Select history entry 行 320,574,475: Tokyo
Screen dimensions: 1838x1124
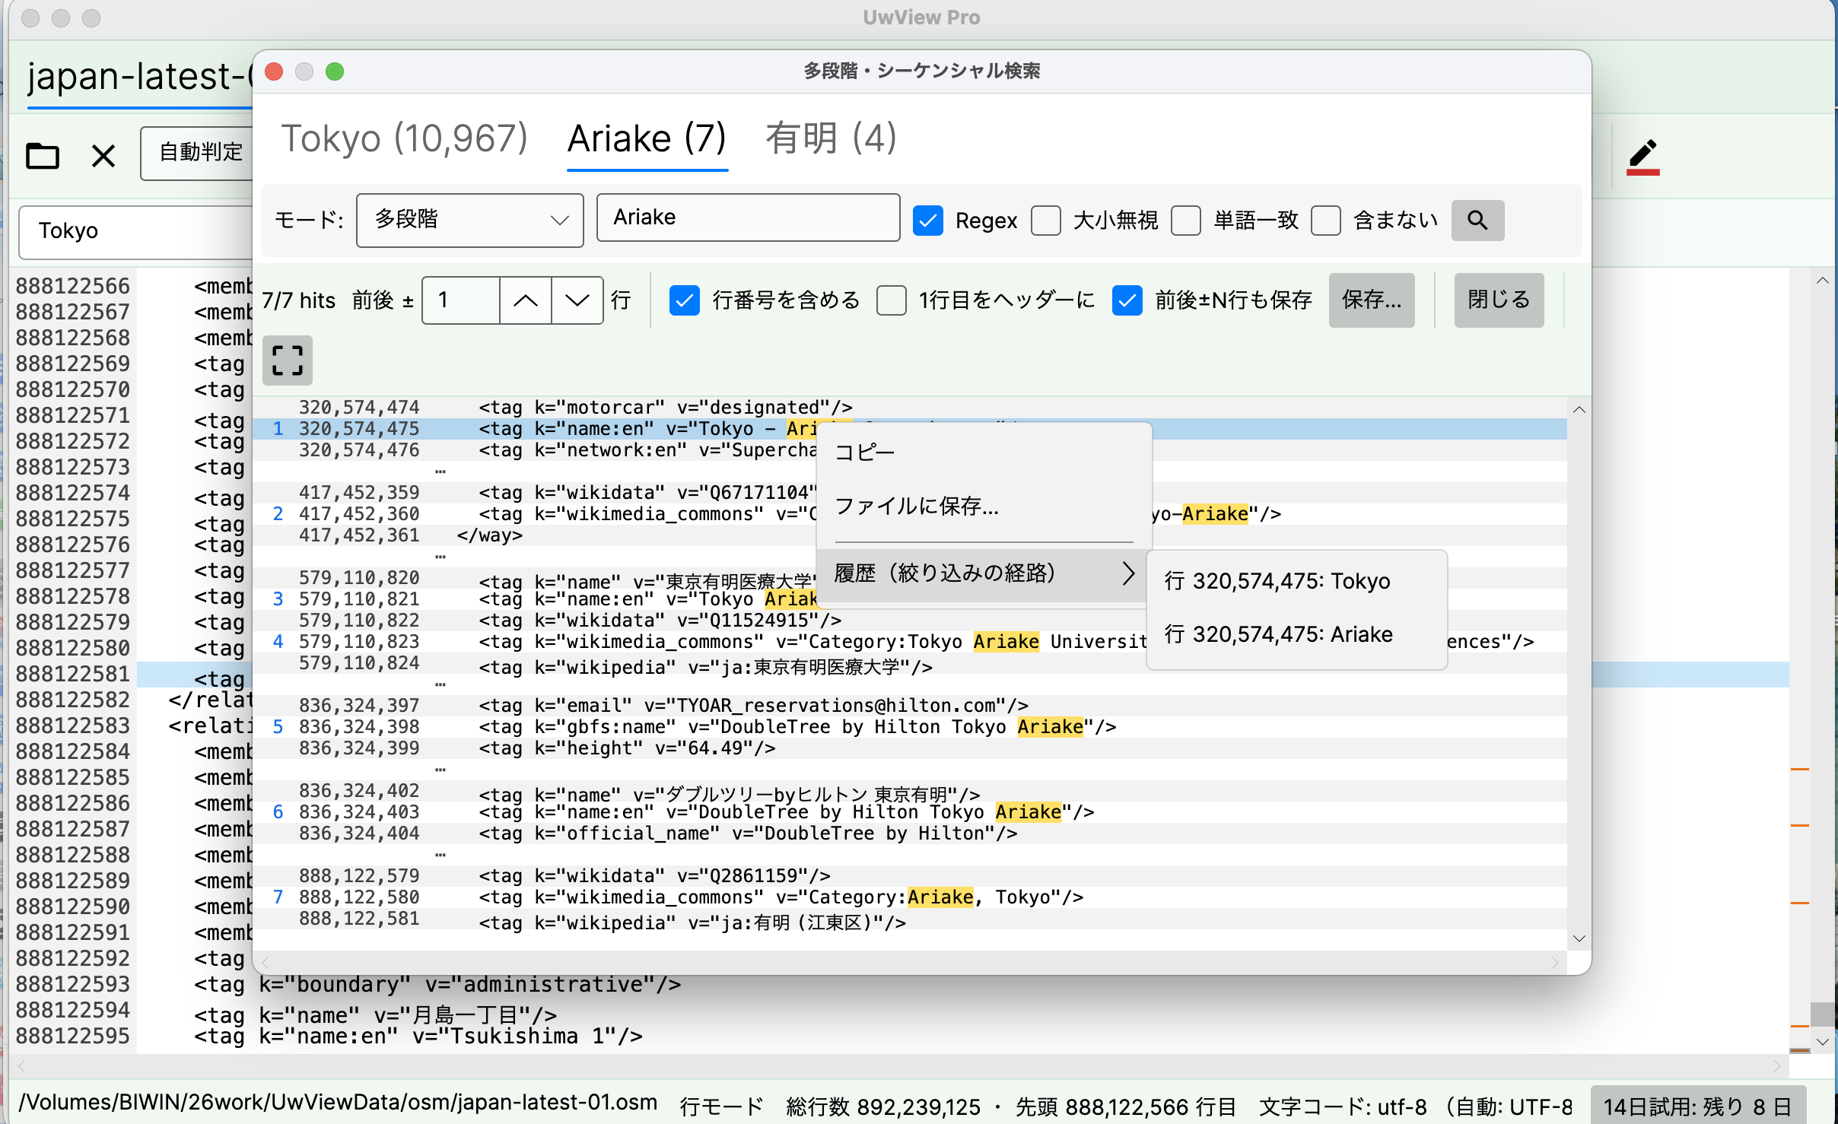pos(1296,582)
